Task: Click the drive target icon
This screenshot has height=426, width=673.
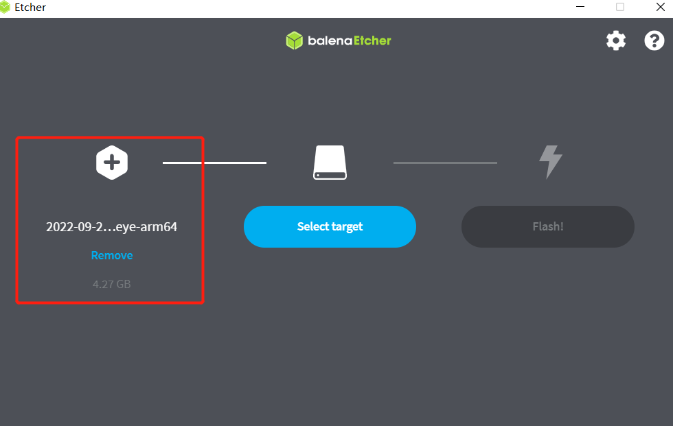Action: (x=330, y=163)
